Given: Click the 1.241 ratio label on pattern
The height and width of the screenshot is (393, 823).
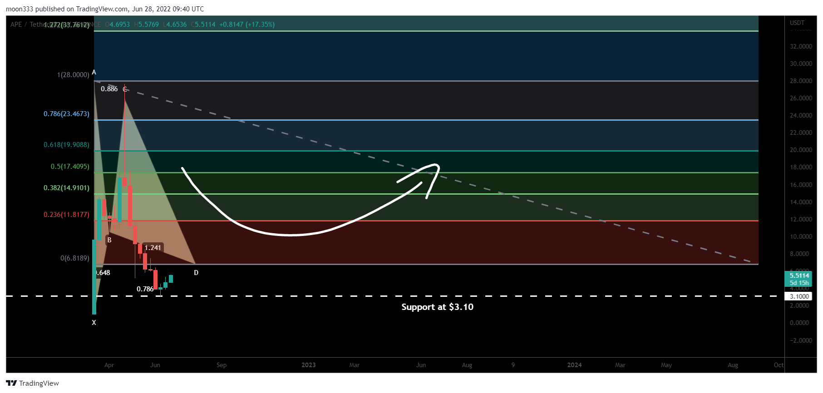Looking at the screenshot, I should coord(153,248).
